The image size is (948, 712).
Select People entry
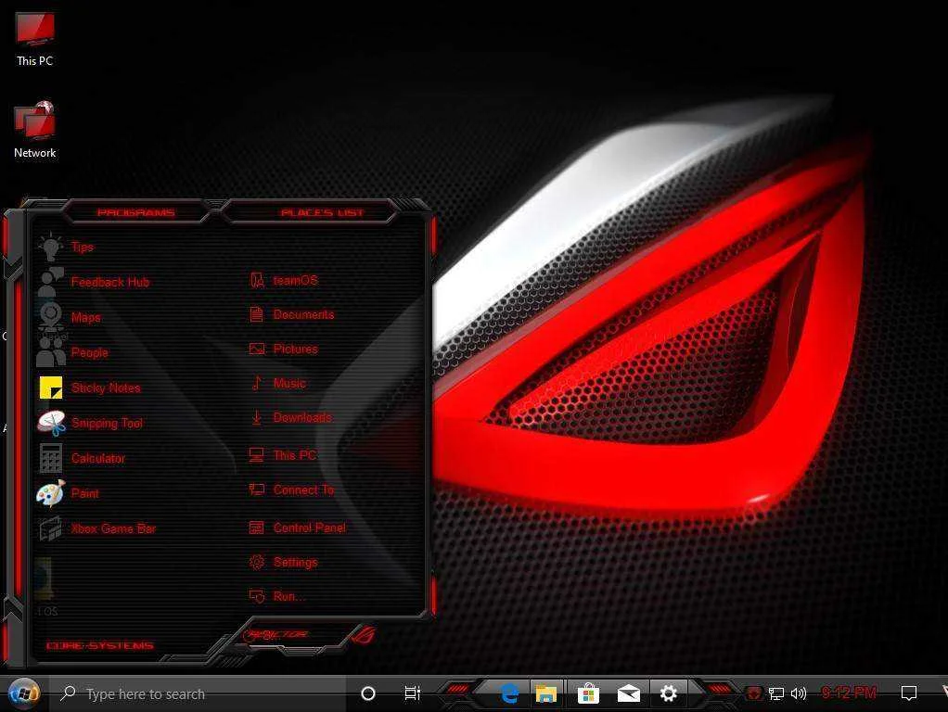(x=89, y=352)
